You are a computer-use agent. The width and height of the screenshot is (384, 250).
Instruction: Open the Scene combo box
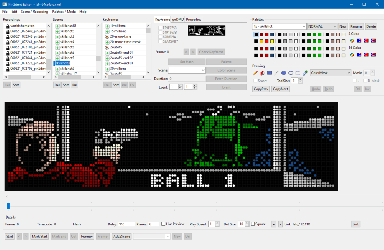[x=187, y=71]
